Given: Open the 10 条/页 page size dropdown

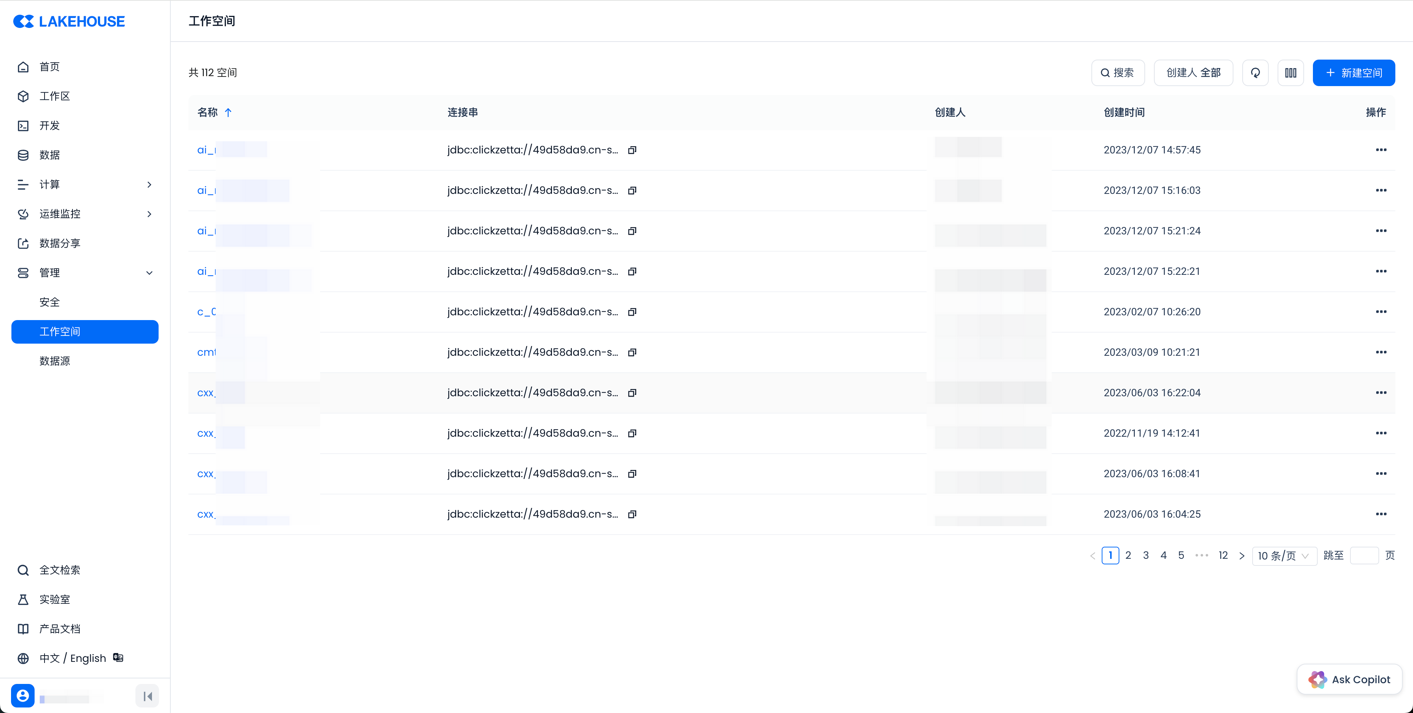Looking at the screenshot, I should coord(1283,556).
